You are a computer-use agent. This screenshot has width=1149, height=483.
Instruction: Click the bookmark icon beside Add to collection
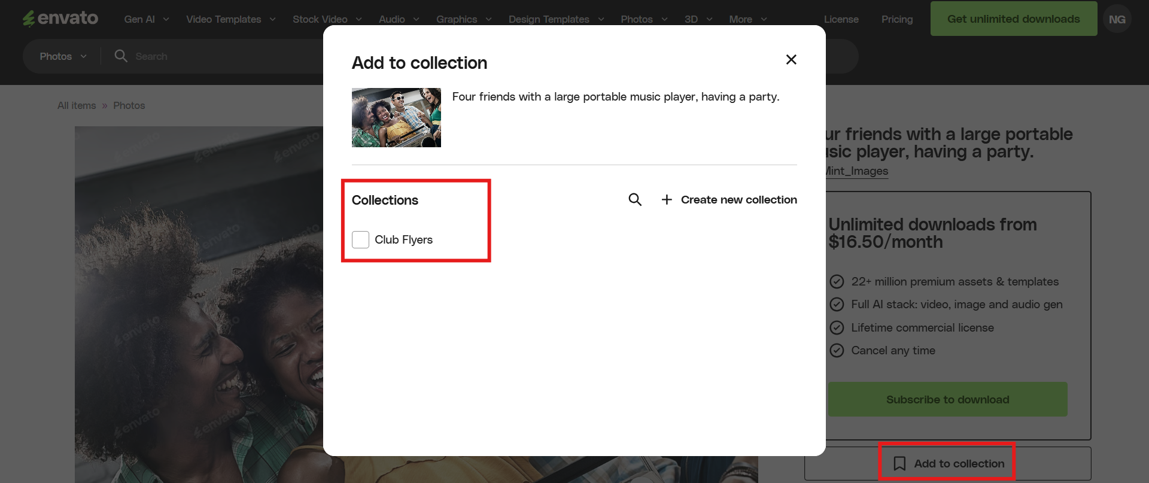[x=899, y=463]
